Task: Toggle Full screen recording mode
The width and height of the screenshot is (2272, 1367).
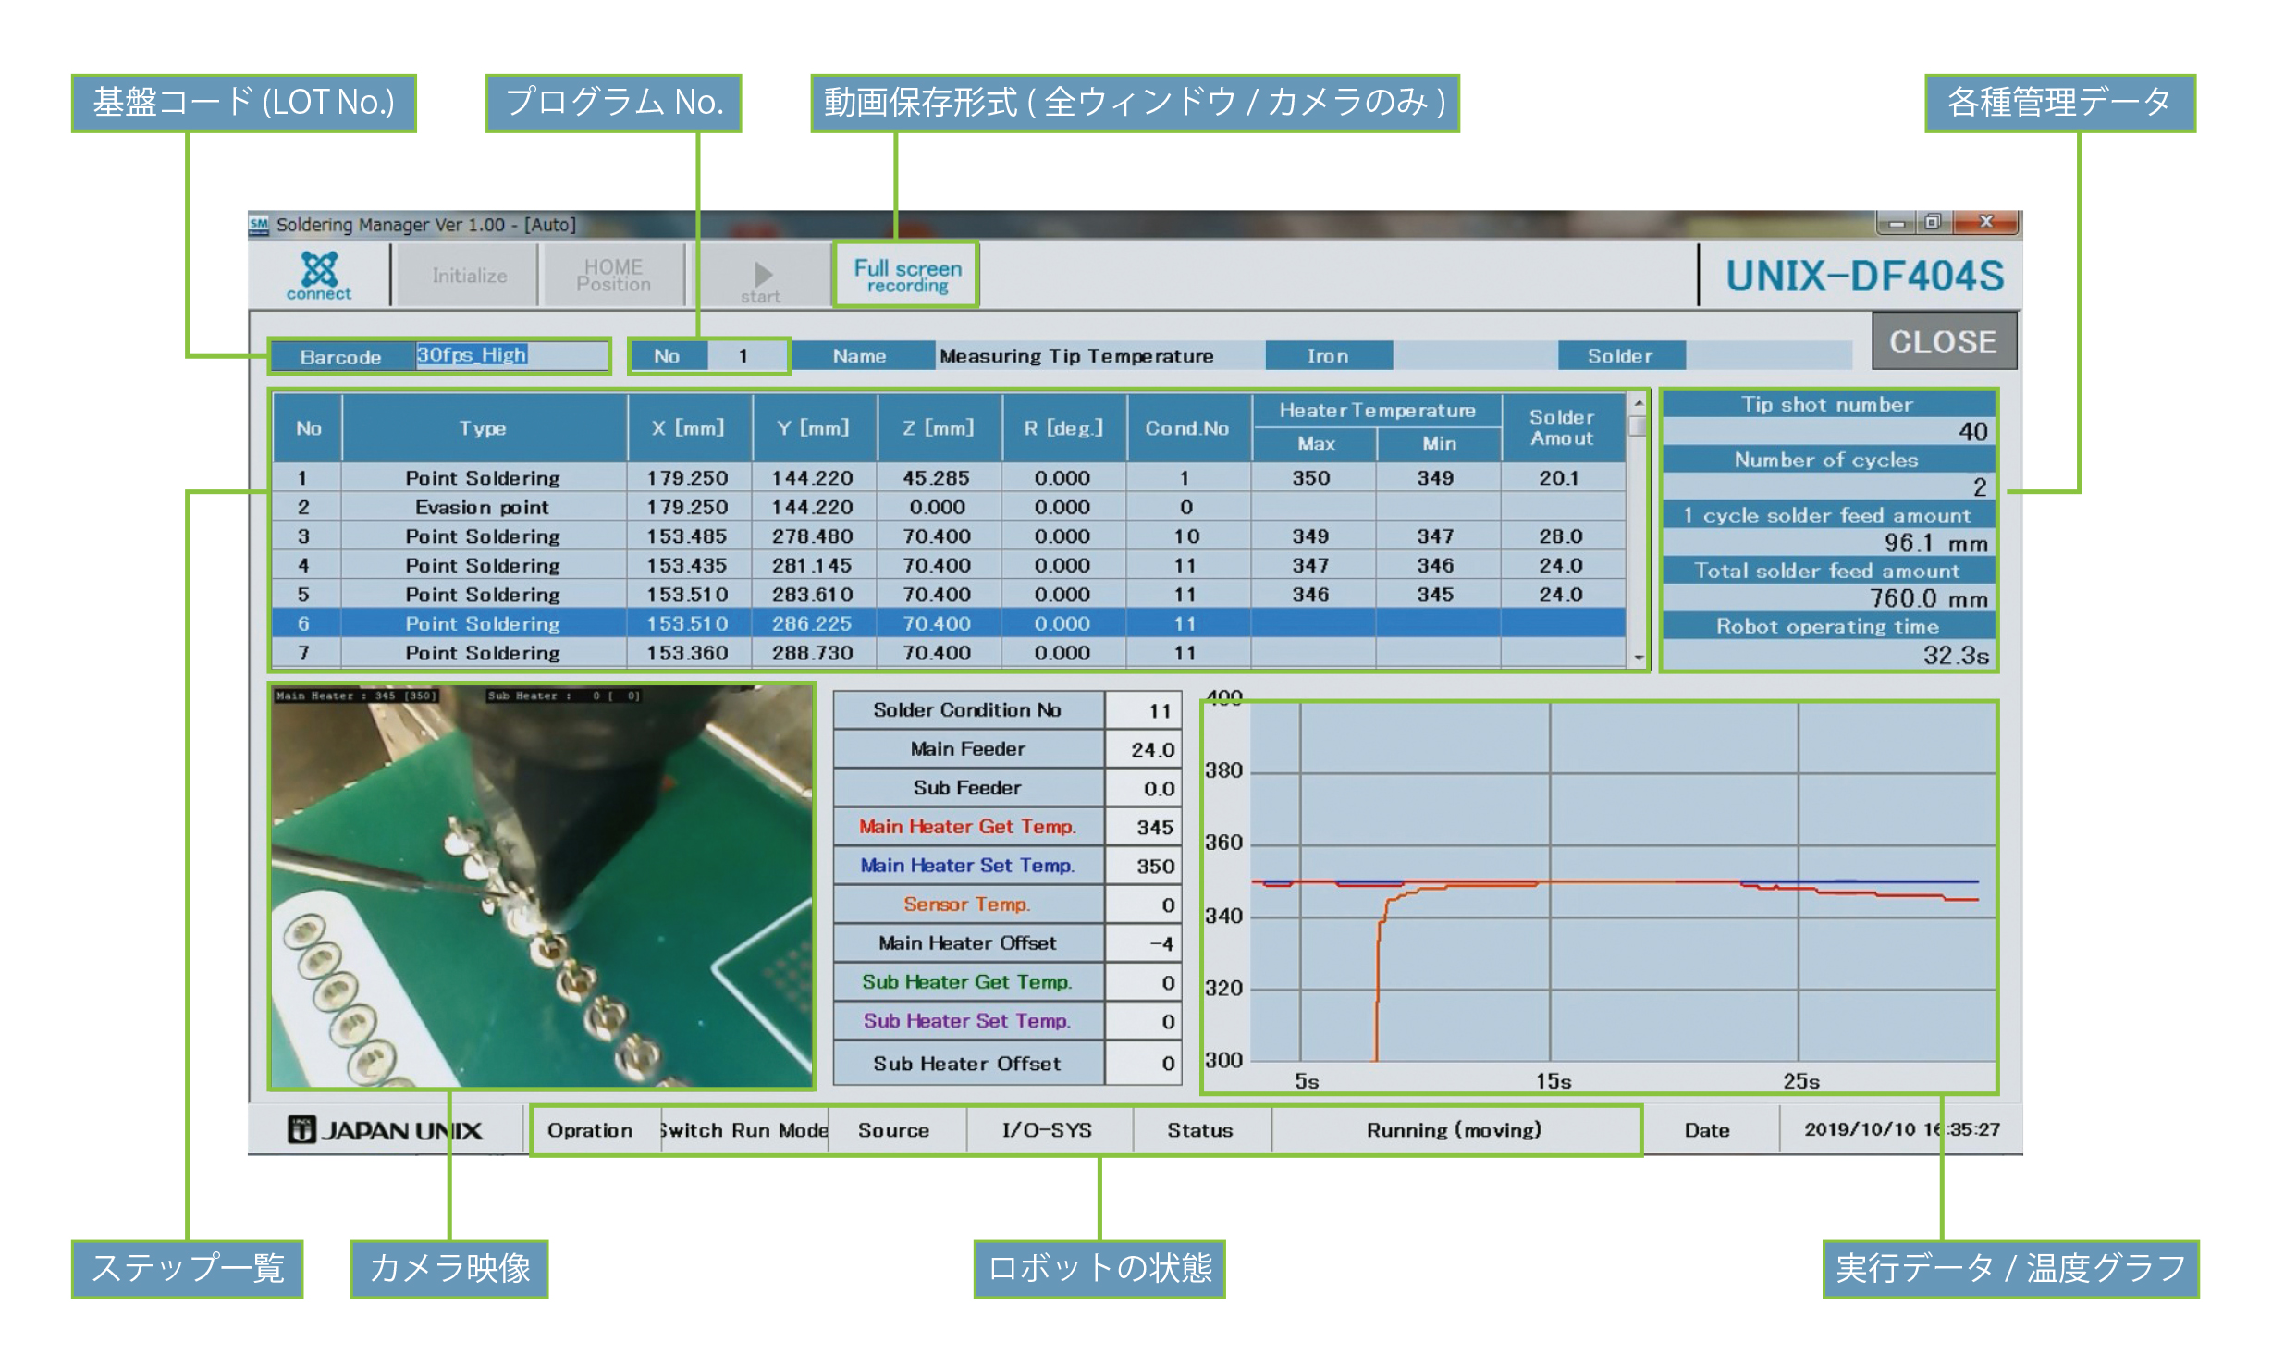Action: (906, 276)
